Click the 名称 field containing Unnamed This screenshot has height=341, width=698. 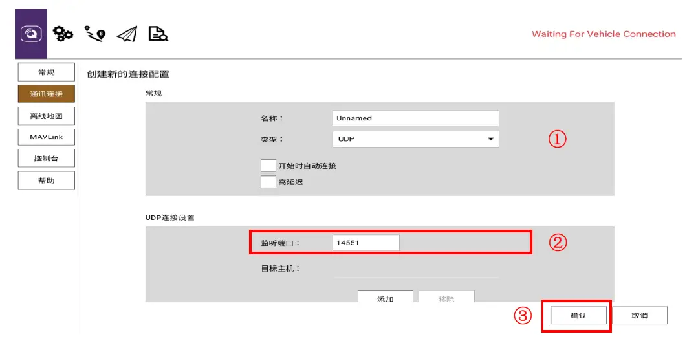coord(415,118)
